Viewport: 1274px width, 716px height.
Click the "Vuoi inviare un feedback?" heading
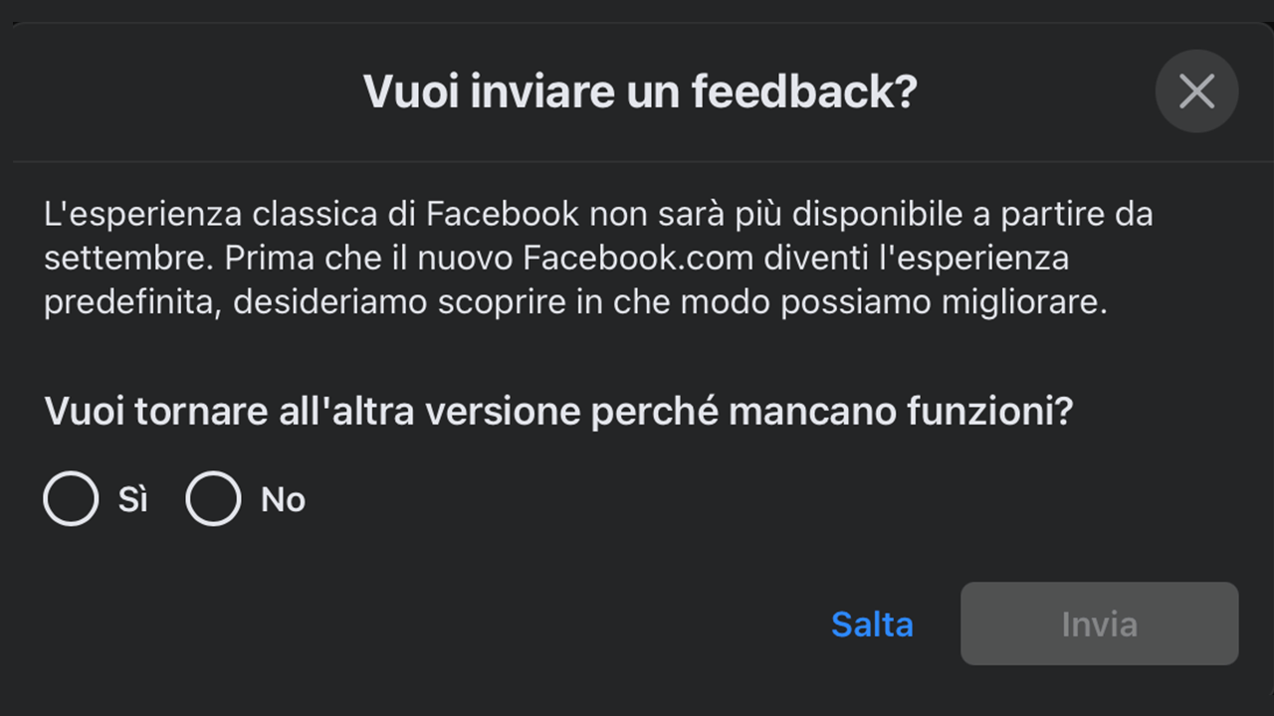coord(639,91)
